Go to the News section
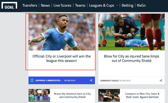The width and height of the screenshot is (168, 103). point(45,5)
